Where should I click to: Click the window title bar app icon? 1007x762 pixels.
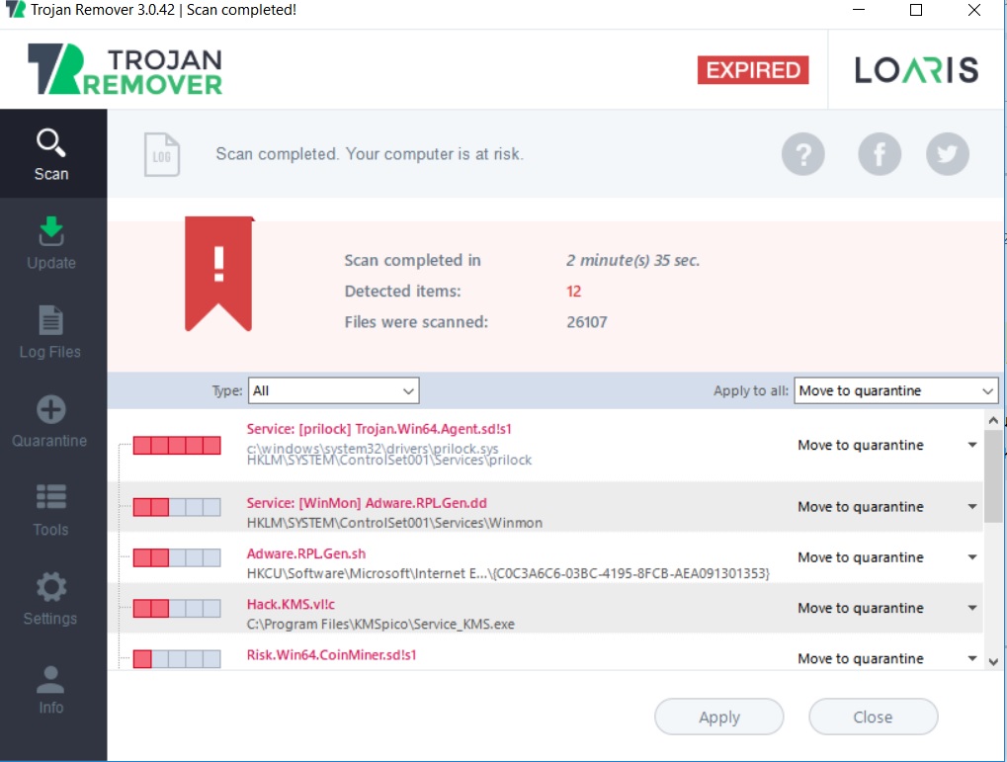click(15, 10)
